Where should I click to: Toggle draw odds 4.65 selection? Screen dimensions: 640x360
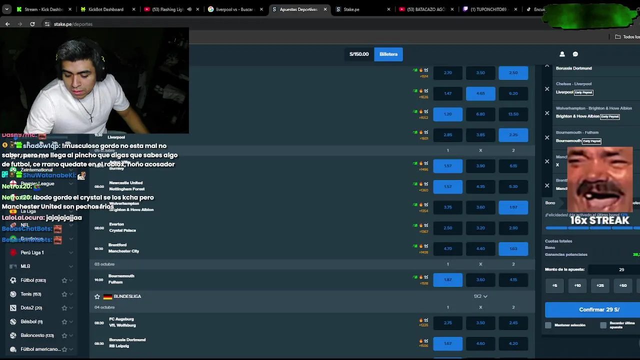(480, 93)
